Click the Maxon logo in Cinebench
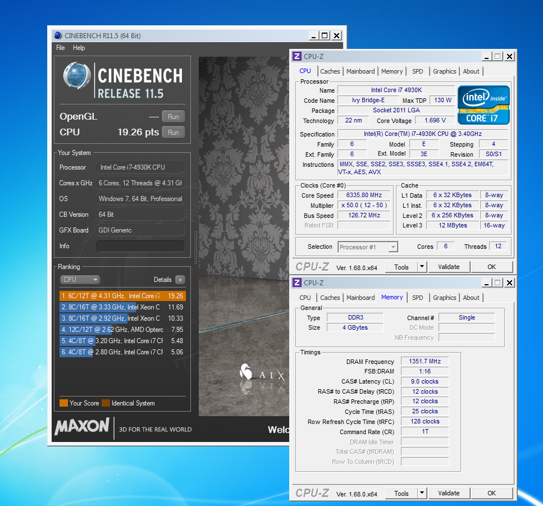The height and width of the screenshot is (506, 543). point(82,426)
